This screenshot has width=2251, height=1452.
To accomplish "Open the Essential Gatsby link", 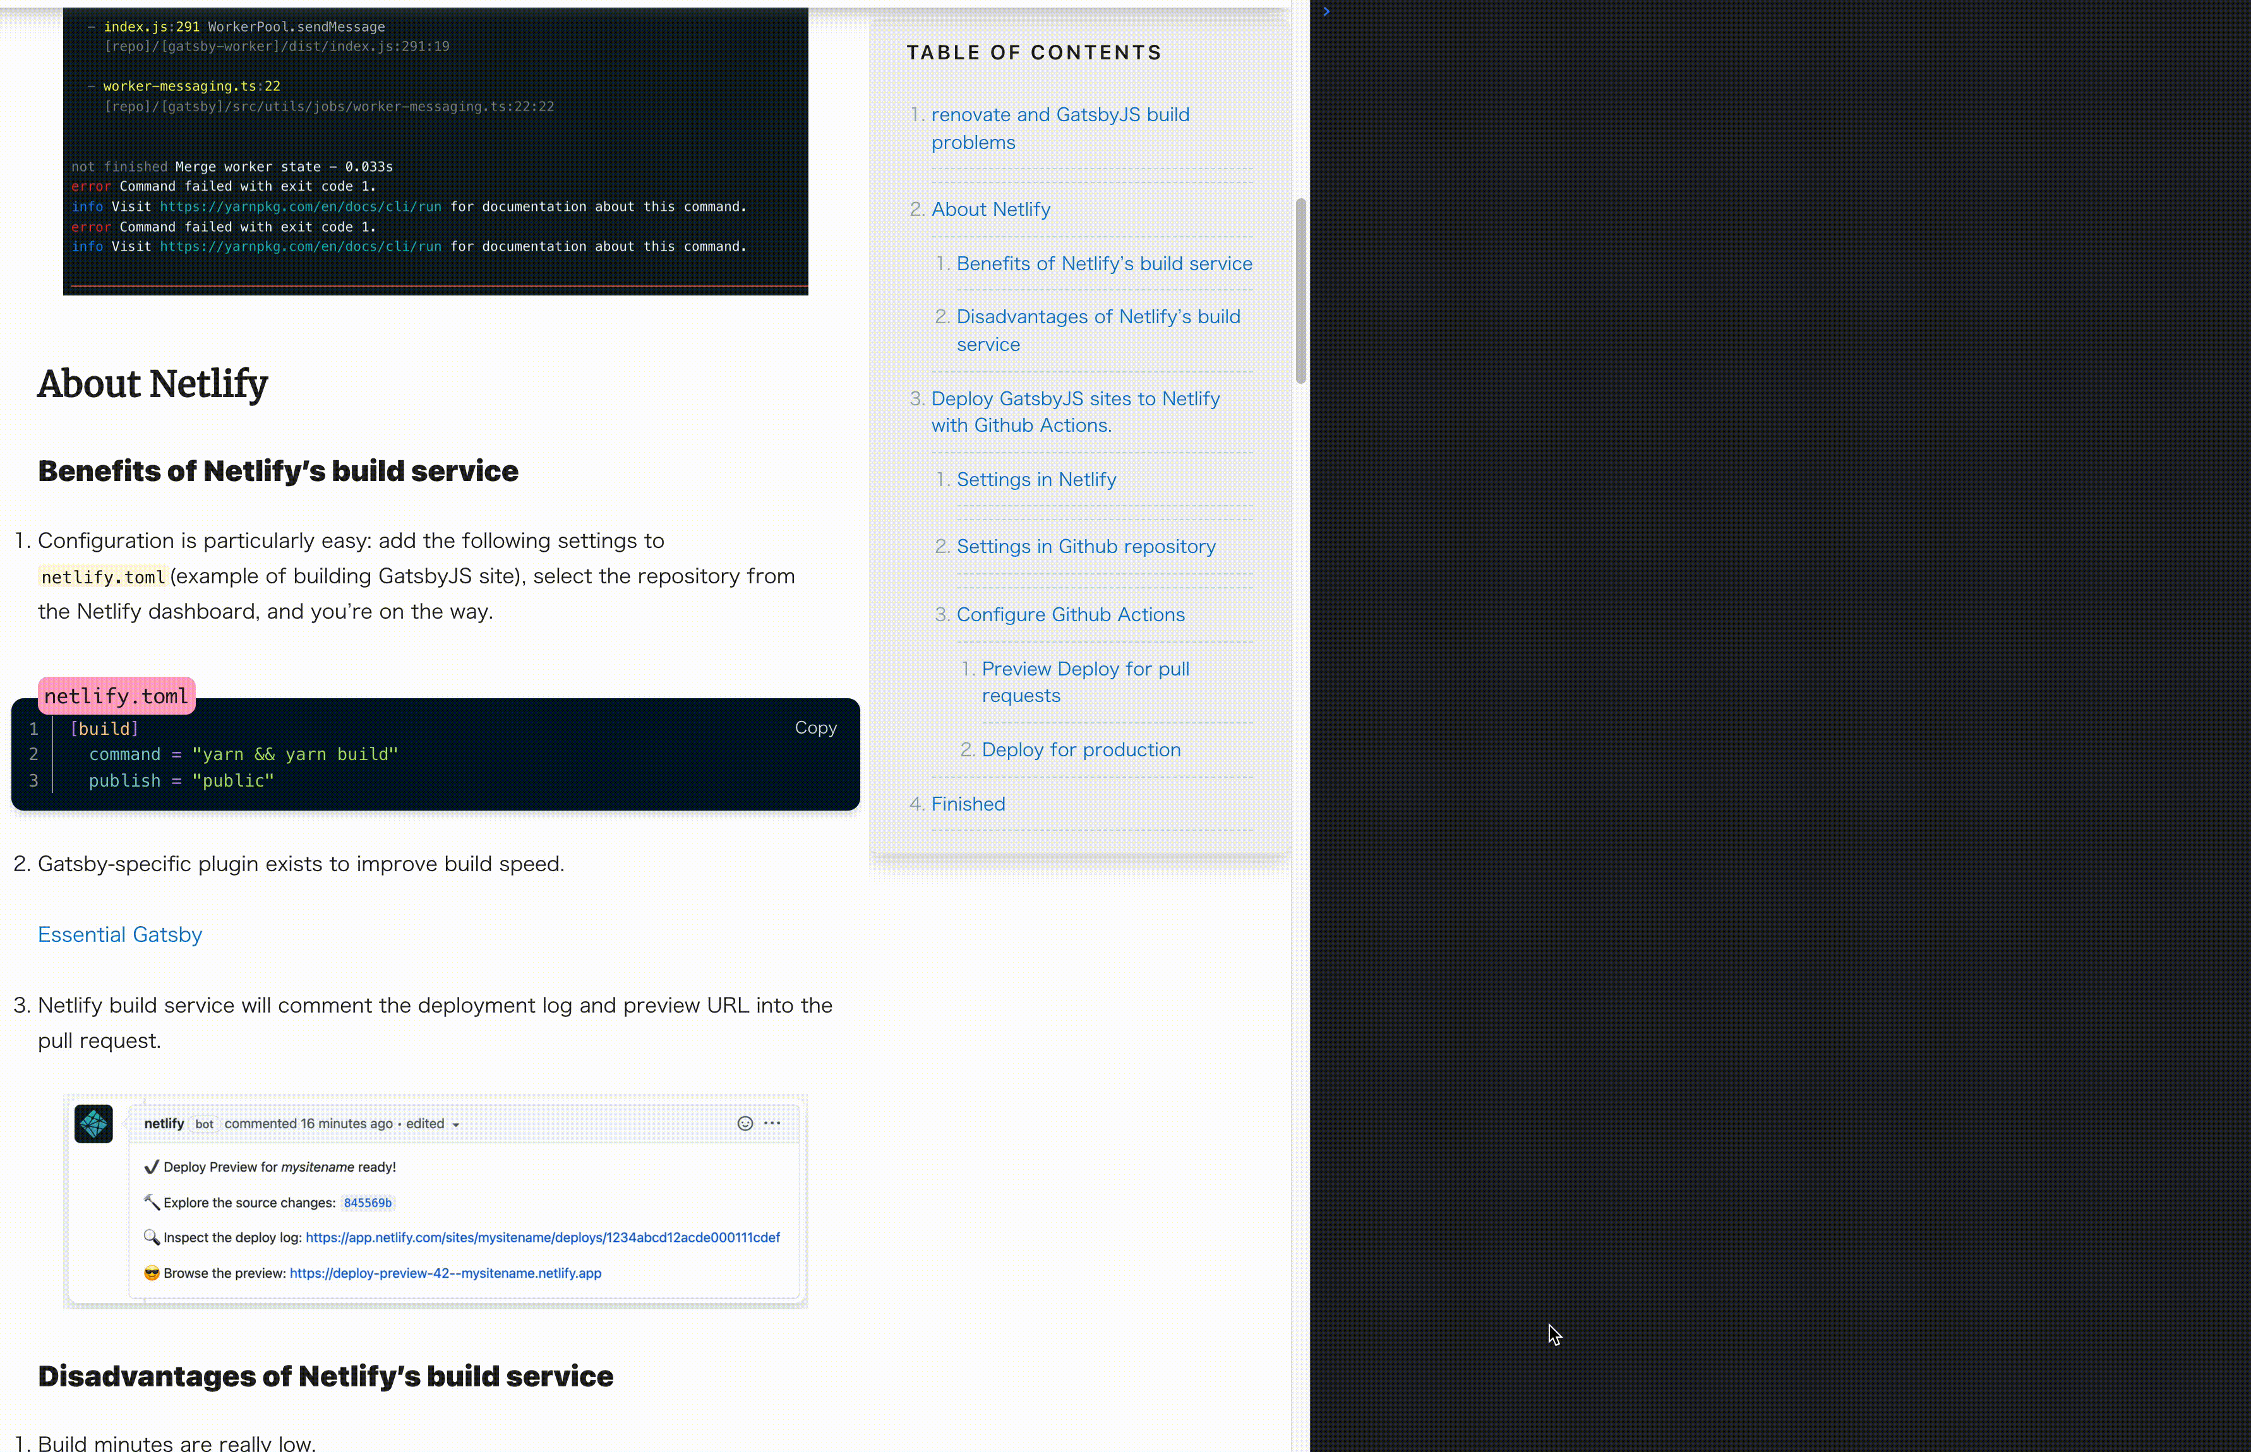I will [120, 934].
